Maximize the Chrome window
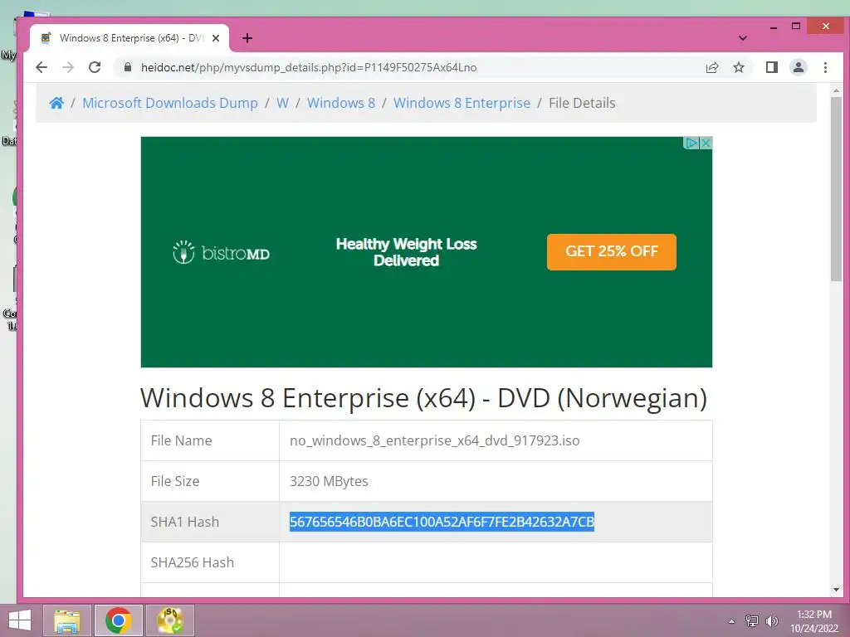Viewport: 850px width, 637px height. pos(796,26)
